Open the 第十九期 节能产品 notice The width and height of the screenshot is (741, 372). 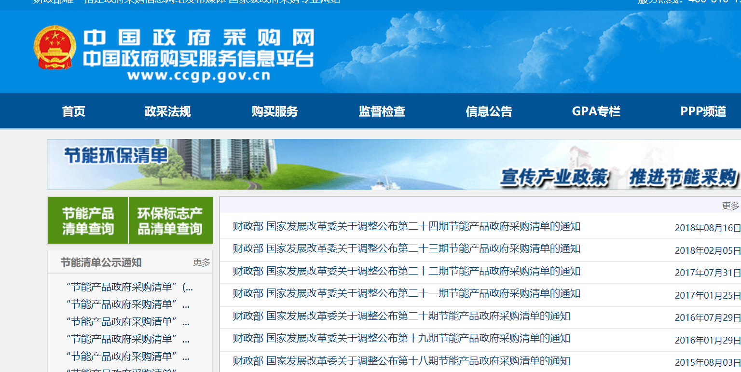click(401, 338)
